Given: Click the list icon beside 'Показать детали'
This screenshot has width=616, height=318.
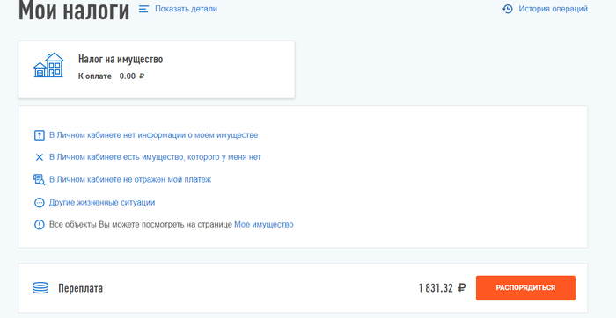Looking at the screenshot, I should click(143, 9).
